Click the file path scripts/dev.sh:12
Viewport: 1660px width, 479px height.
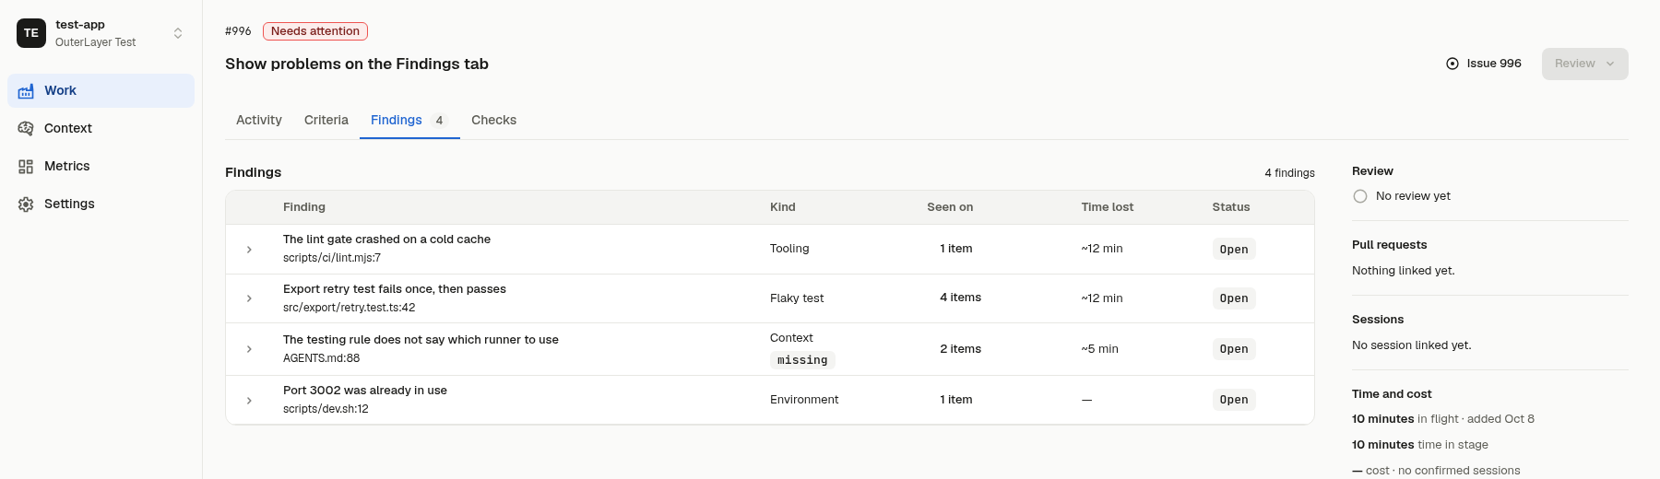326,409
